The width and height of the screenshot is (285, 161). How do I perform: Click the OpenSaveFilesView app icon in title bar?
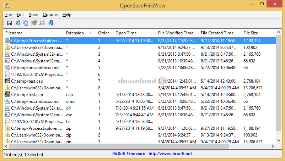pos(6,5)
